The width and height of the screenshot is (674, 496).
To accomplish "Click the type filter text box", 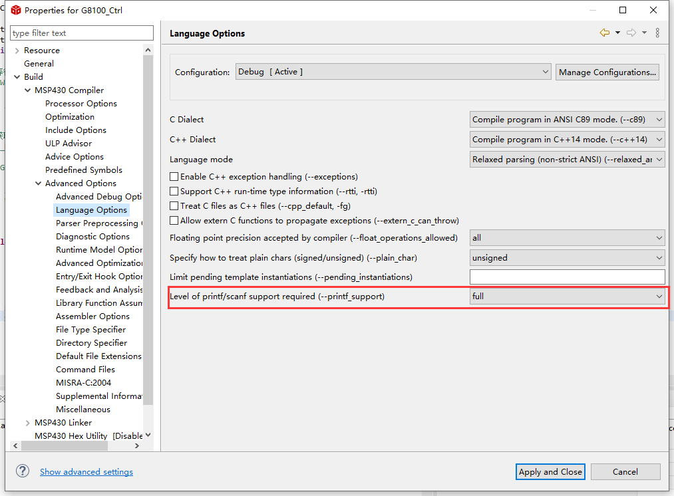I will pos(82,33).
